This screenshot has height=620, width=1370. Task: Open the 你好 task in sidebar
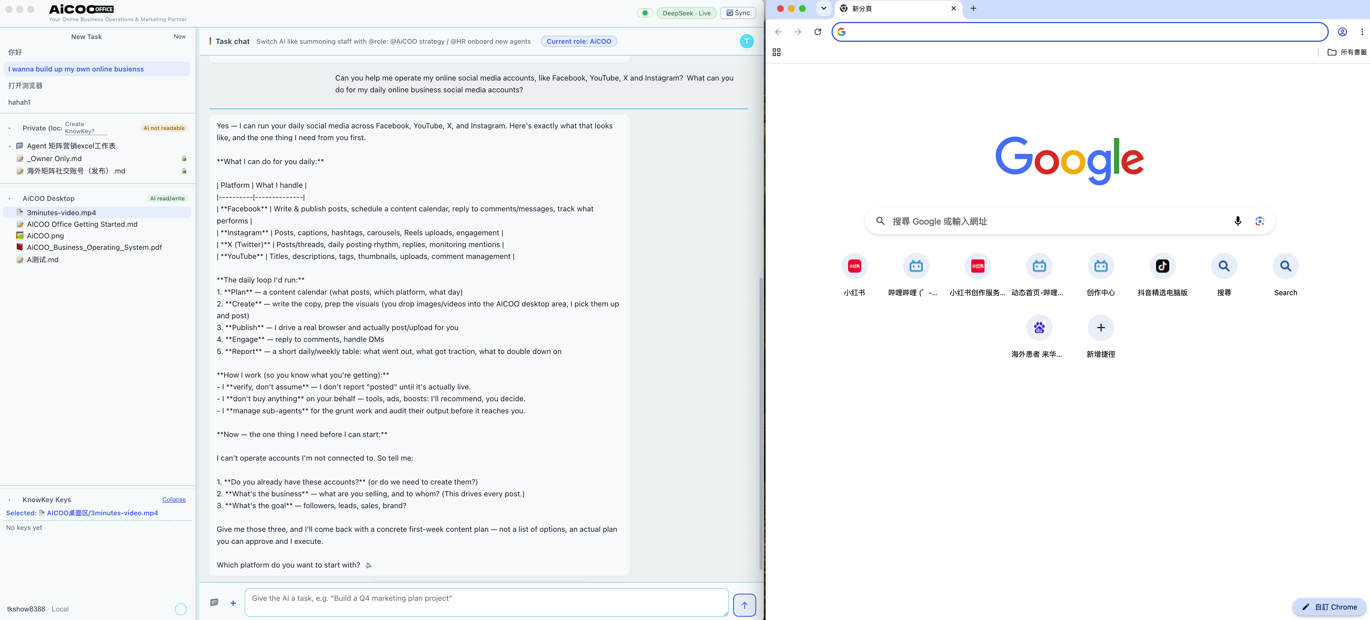[x=97, y=52]
